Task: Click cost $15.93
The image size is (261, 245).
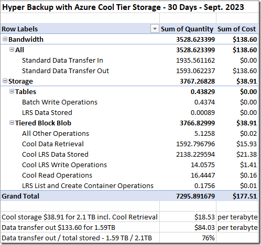Action: pyautogui.click(x=246, y=144)
